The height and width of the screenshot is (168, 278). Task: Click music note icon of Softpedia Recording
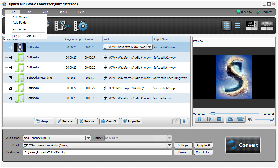point(20,78)
